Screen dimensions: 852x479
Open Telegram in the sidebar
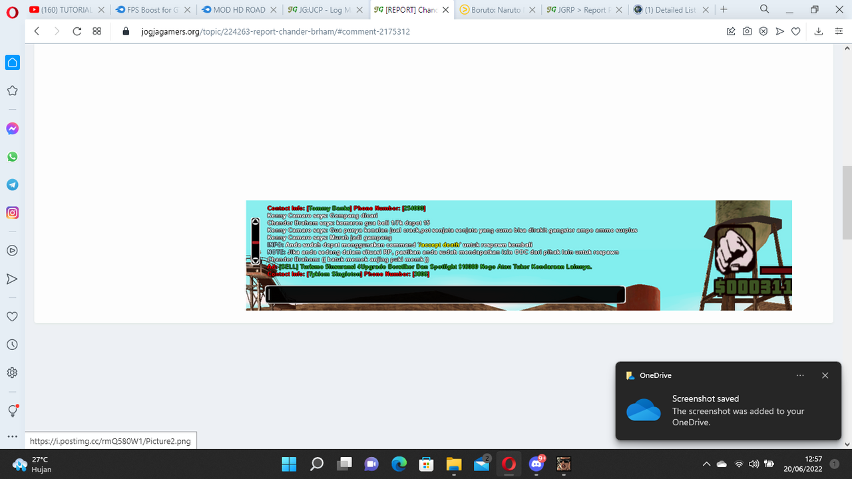click(x=12, y=185)
